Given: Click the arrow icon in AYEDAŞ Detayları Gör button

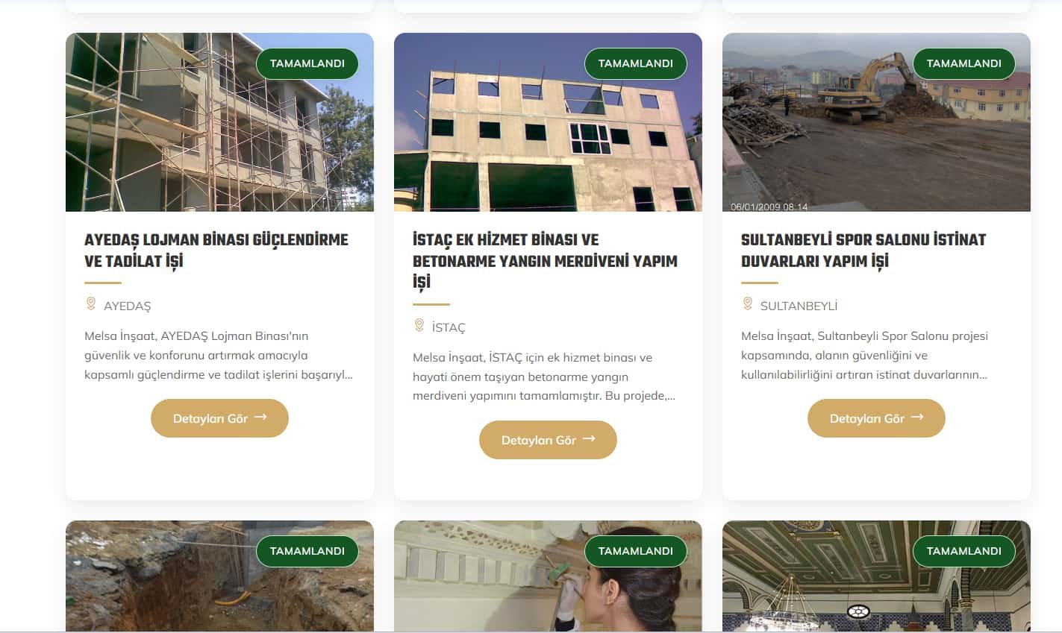Looking at the screenshot, I should [260, 418].
